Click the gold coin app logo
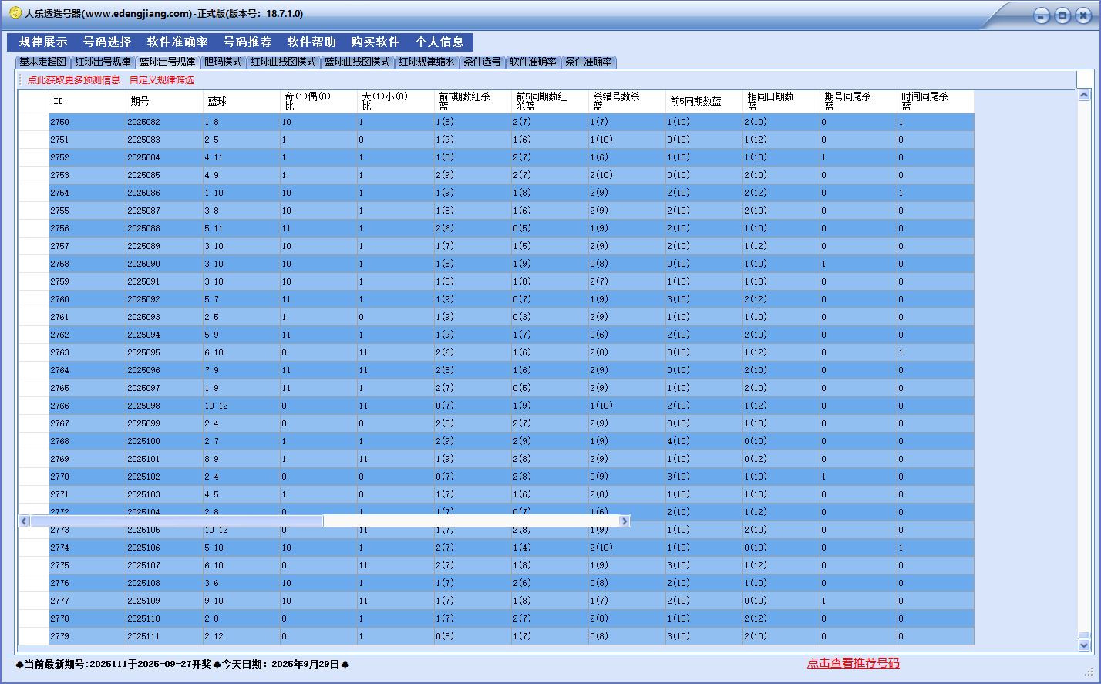Viewport: 1101px width, 684px height. [15, 13]
